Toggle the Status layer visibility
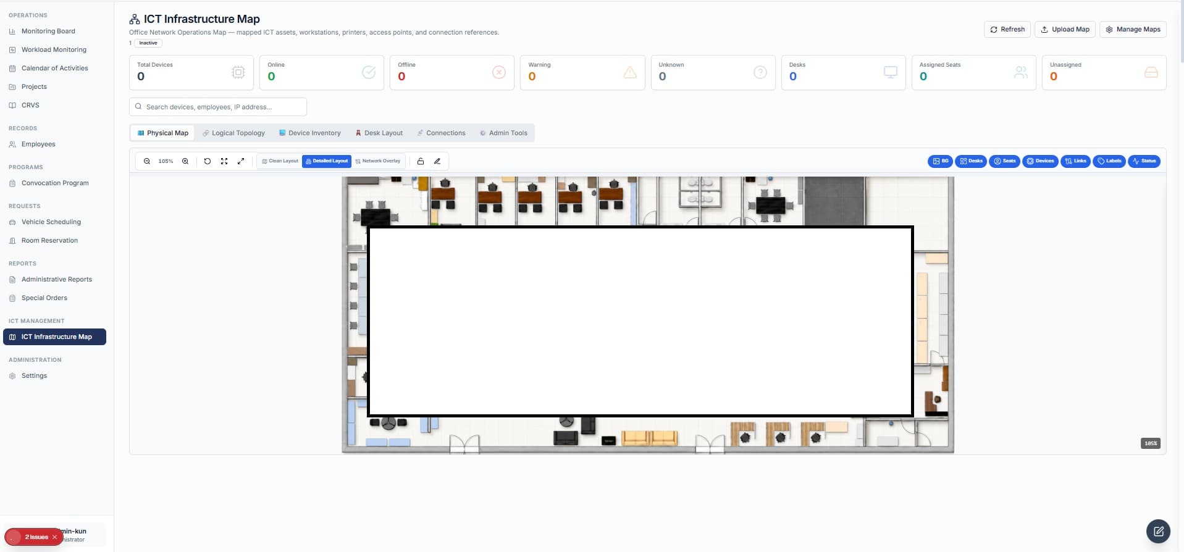 click(1144, 161)
